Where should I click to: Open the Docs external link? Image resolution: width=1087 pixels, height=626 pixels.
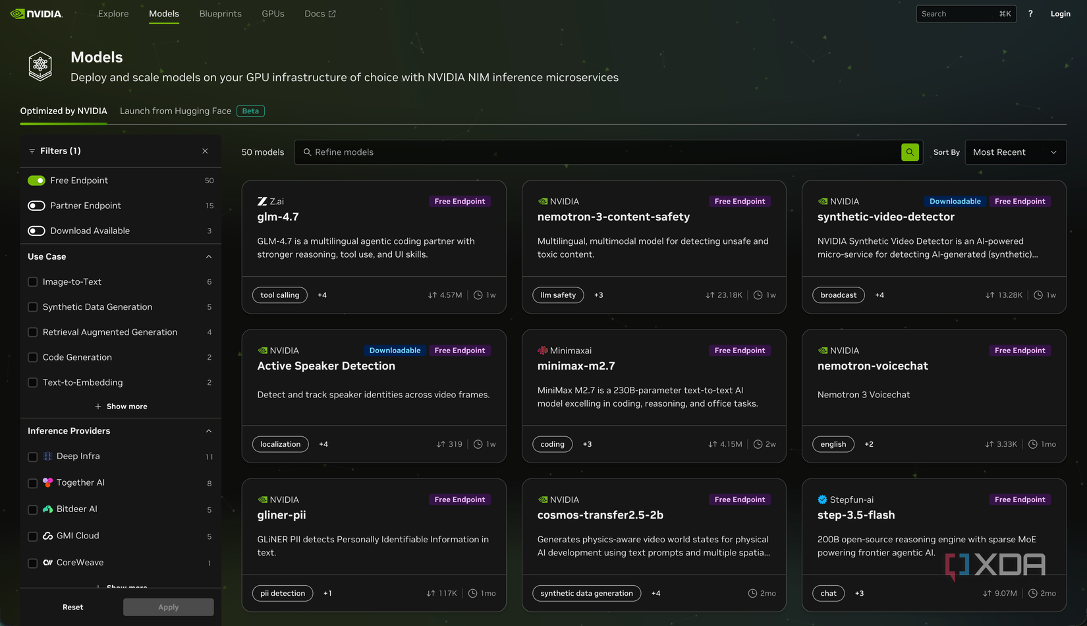click(320, 14)
